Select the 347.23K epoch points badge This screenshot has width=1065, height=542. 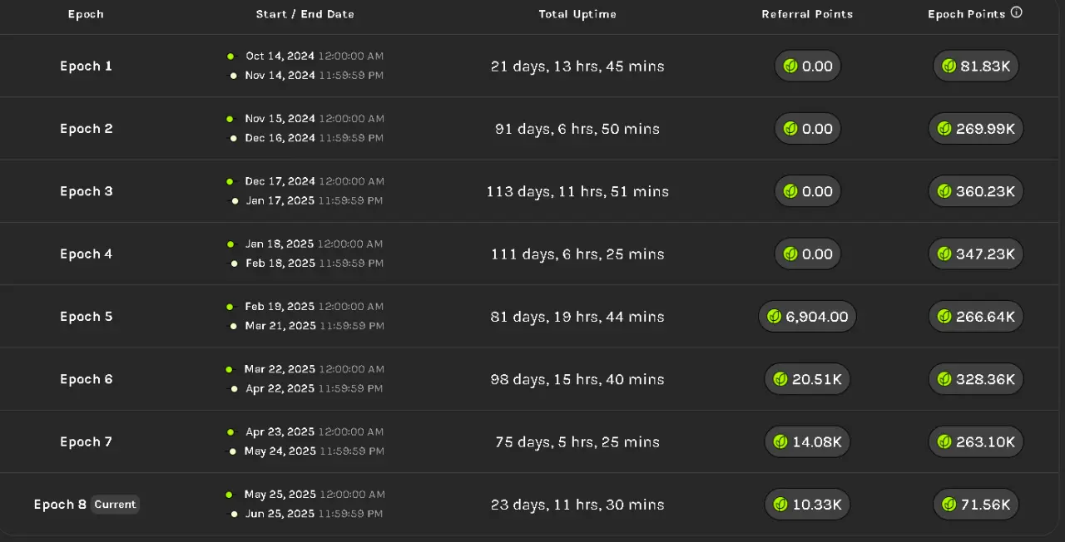(976, 254)
